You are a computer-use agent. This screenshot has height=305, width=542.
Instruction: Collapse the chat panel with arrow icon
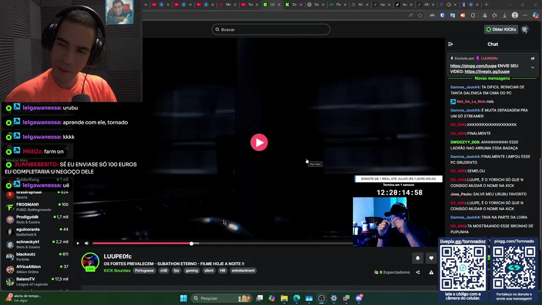pyautogui.click(x=451, y=44)
